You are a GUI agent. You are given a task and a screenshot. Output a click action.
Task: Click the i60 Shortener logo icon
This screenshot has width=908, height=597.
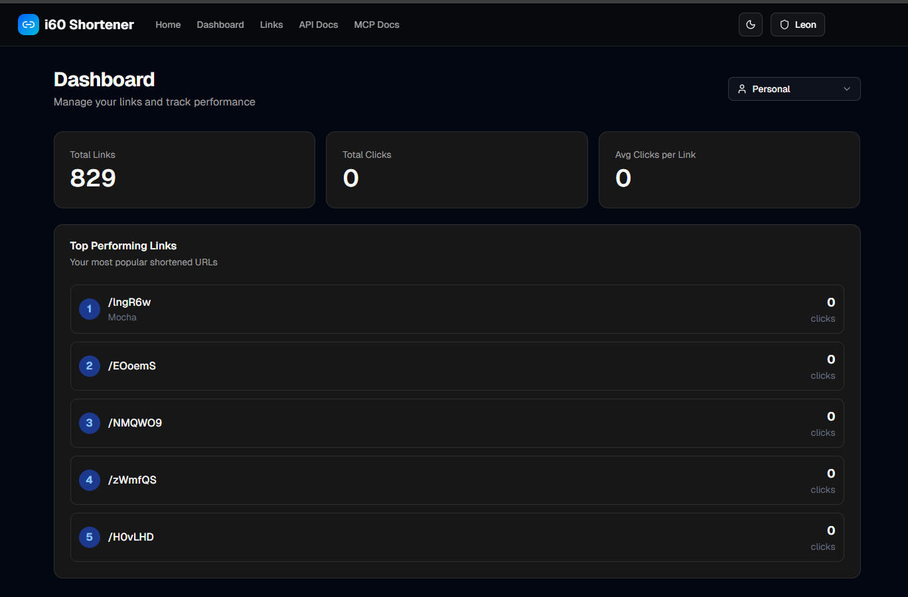pos(29,25)
